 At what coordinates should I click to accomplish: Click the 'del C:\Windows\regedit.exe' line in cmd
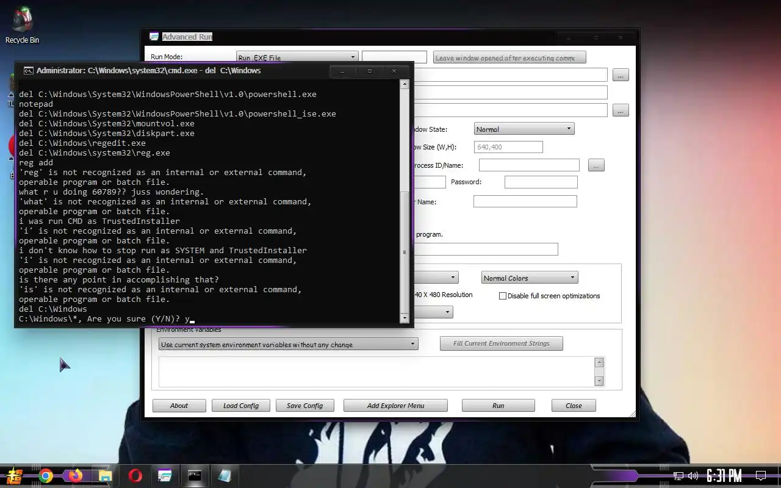coord(82,143)
